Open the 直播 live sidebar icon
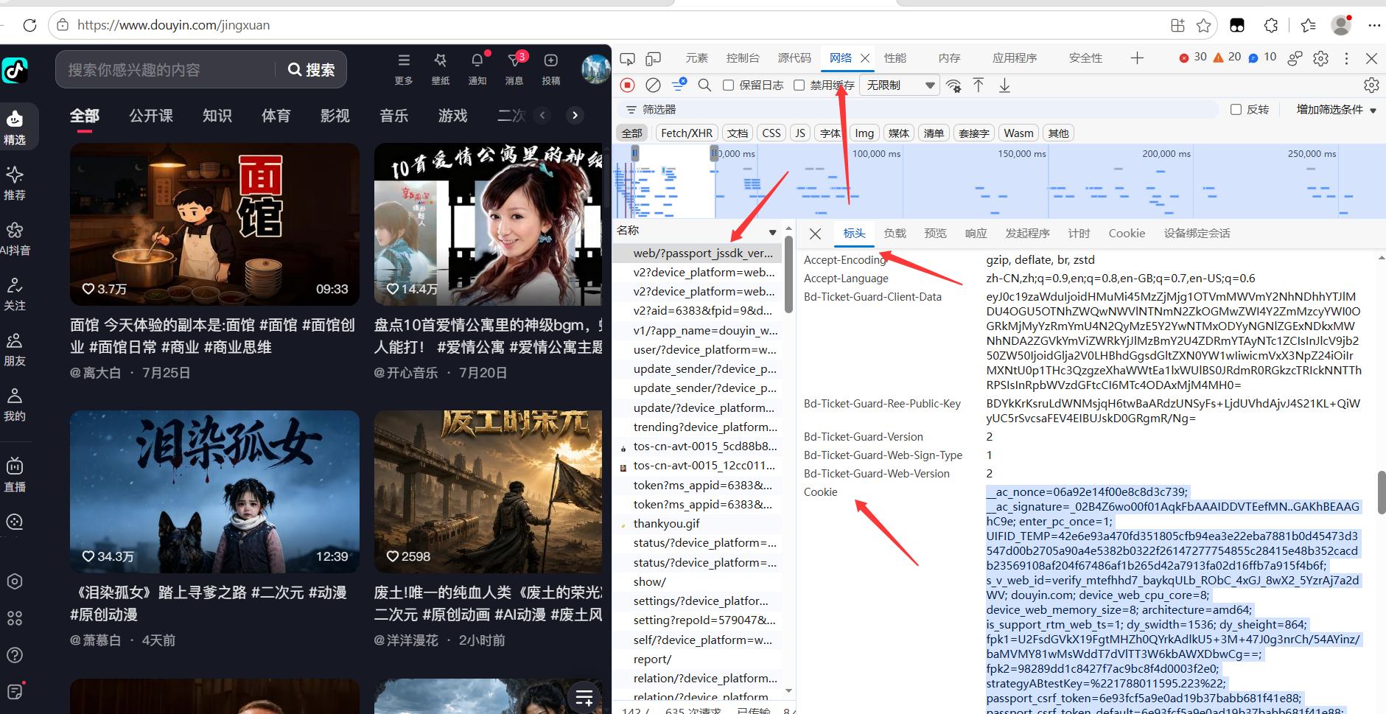1386x714 pixels. pos(15,474)
